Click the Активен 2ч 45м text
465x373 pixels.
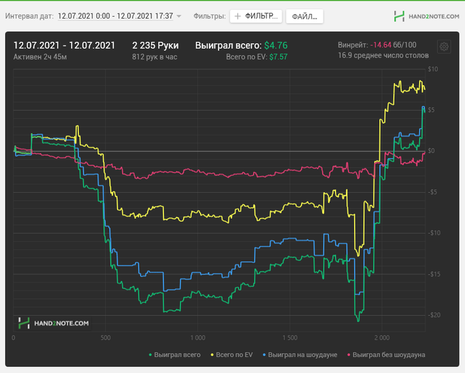click(40, 57)
